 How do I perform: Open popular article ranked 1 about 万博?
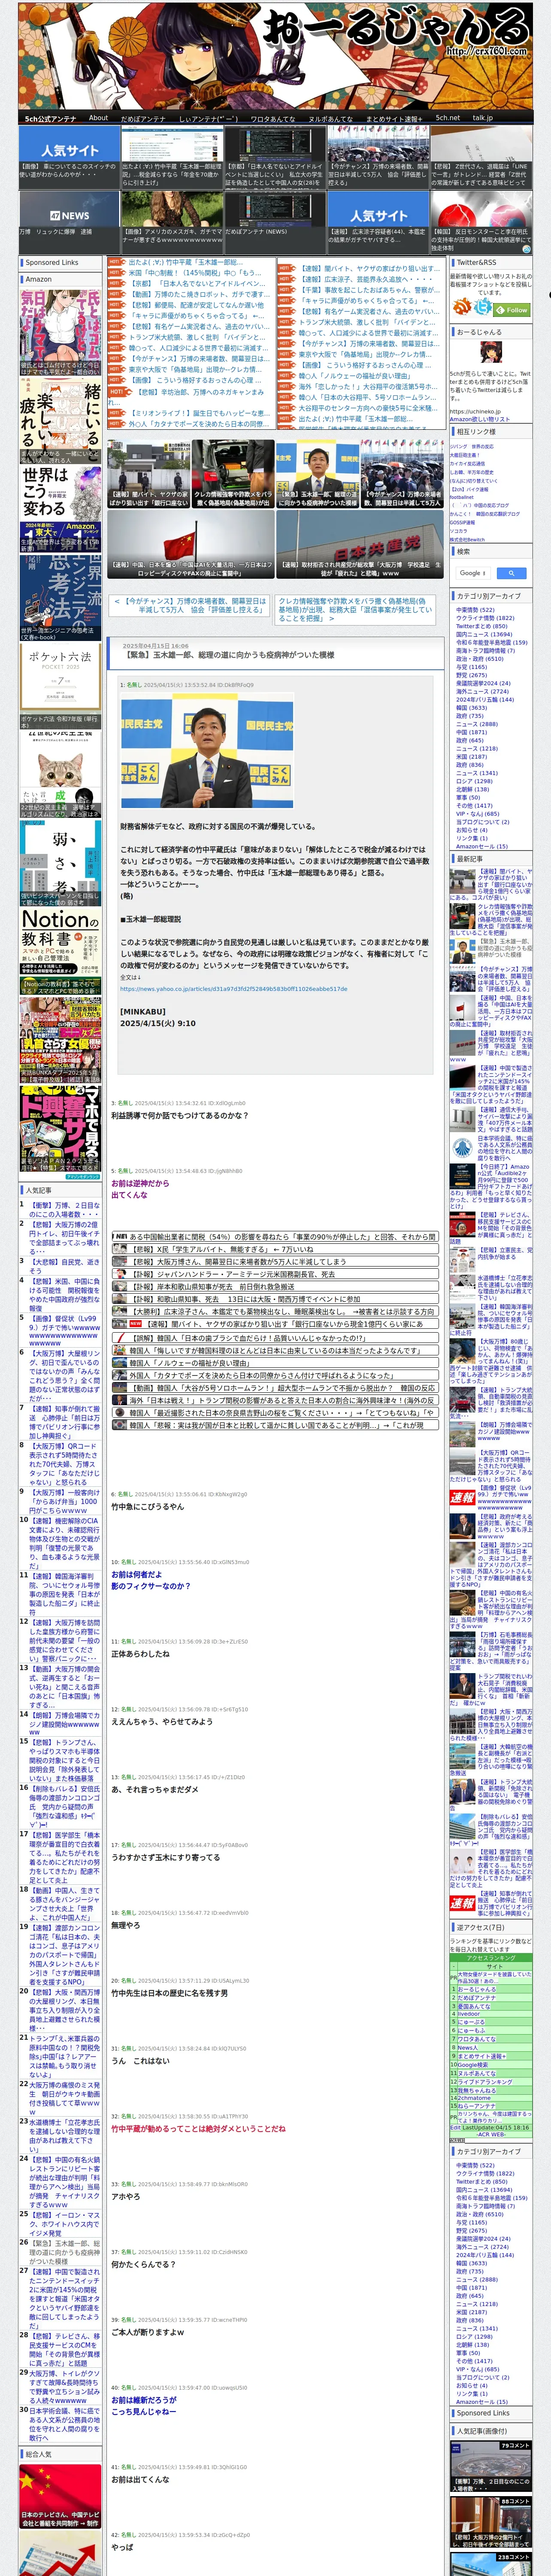point(63,1210)
